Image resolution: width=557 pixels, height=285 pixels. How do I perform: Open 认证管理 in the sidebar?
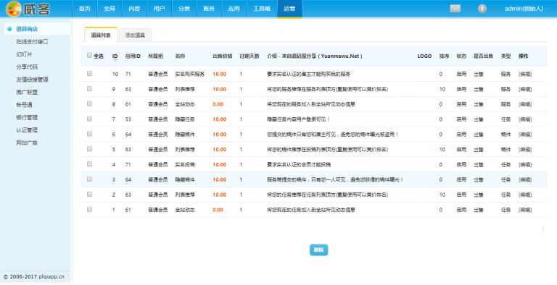[27, 130]
